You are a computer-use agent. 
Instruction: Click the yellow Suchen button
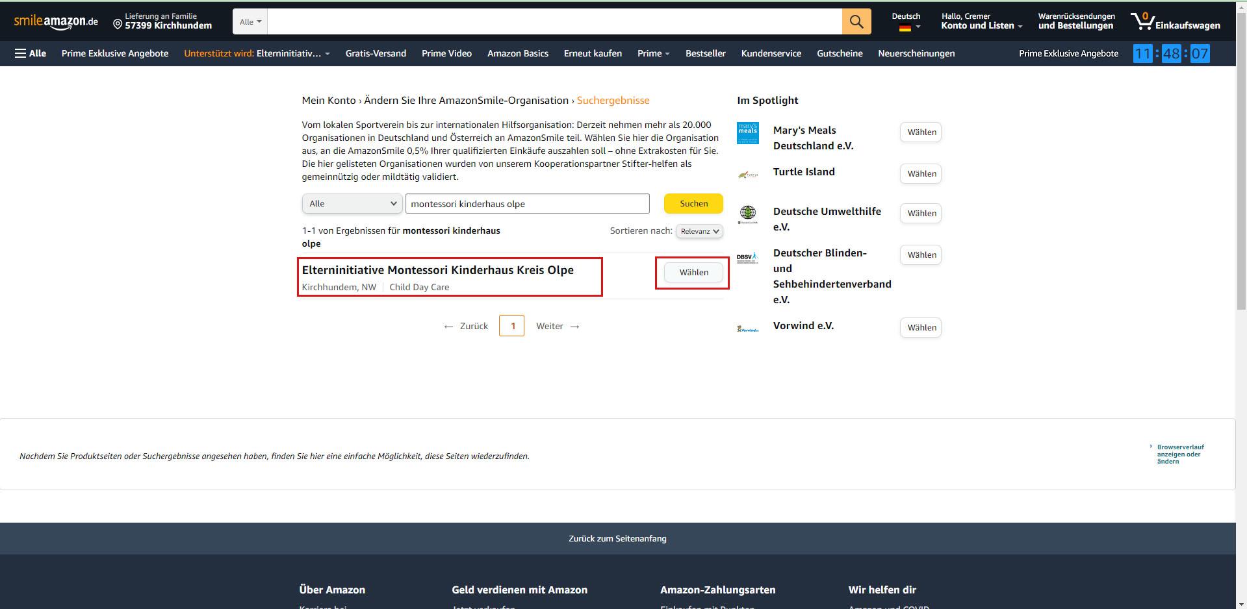click(693, 203)
